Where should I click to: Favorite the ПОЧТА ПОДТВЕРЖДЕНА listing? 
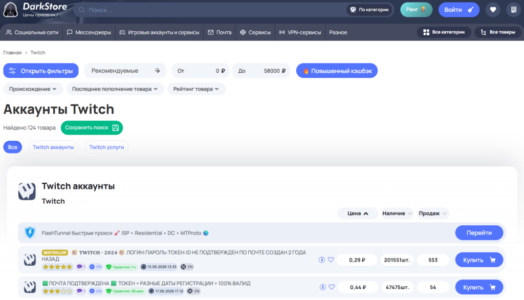pyautogui.click(x=332, y=287)
